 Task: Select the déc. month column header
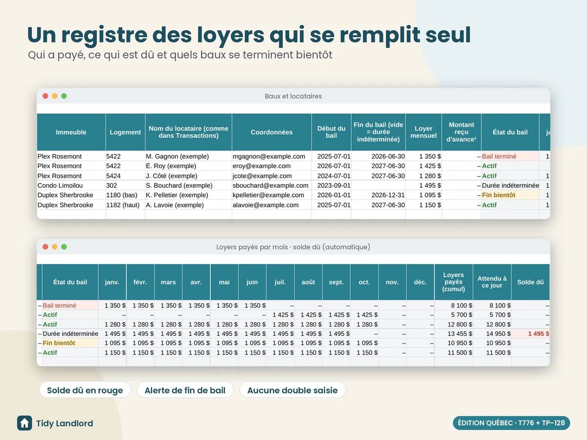[421, 282]
